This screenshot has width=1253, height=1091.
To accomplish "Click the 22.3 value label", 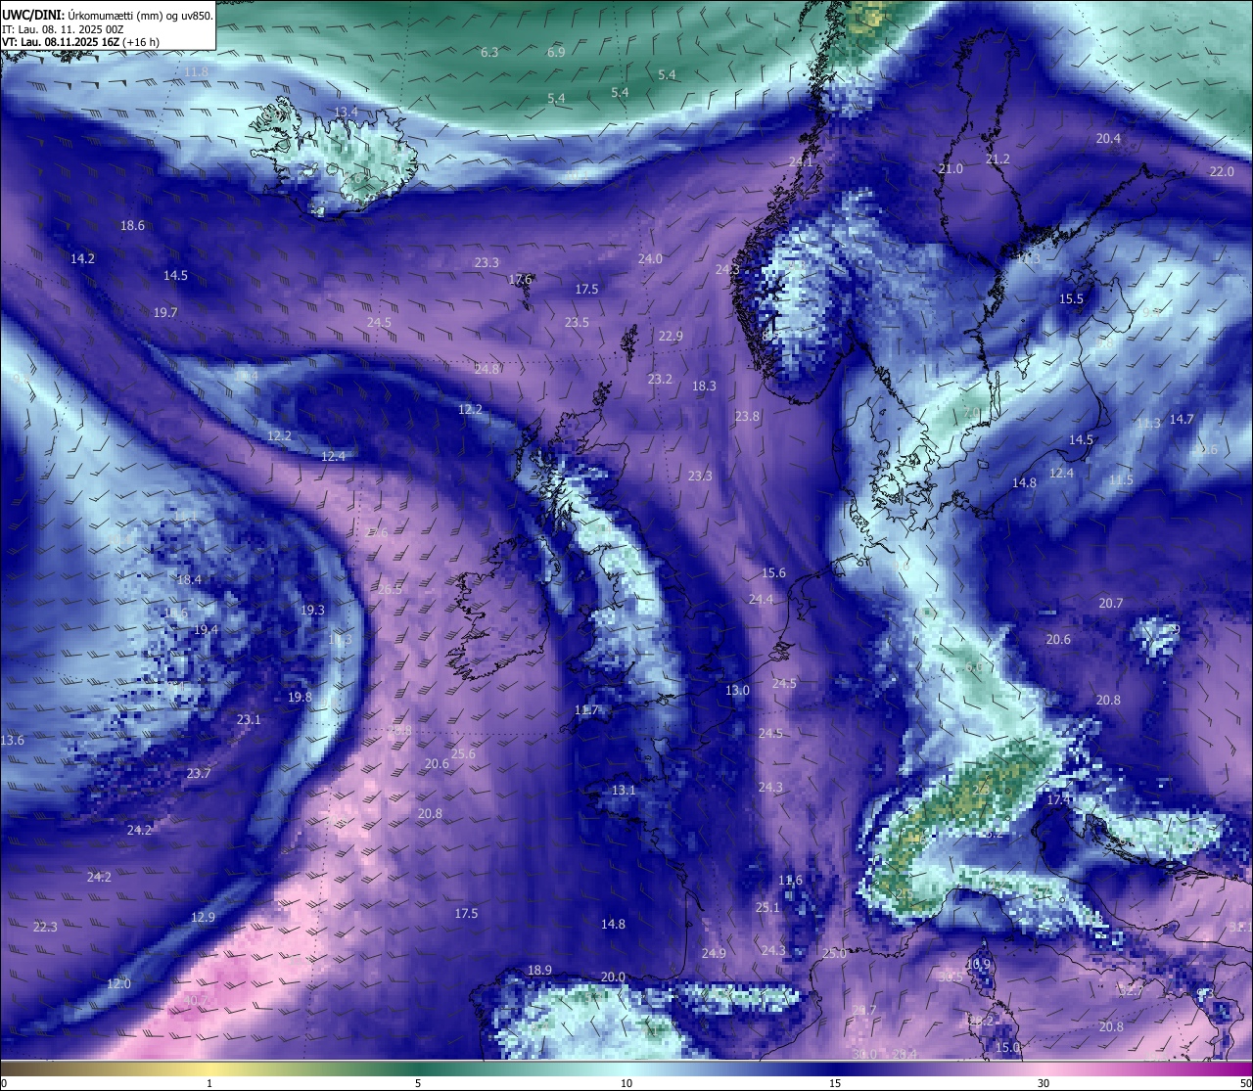I will (x=45, y=928).
